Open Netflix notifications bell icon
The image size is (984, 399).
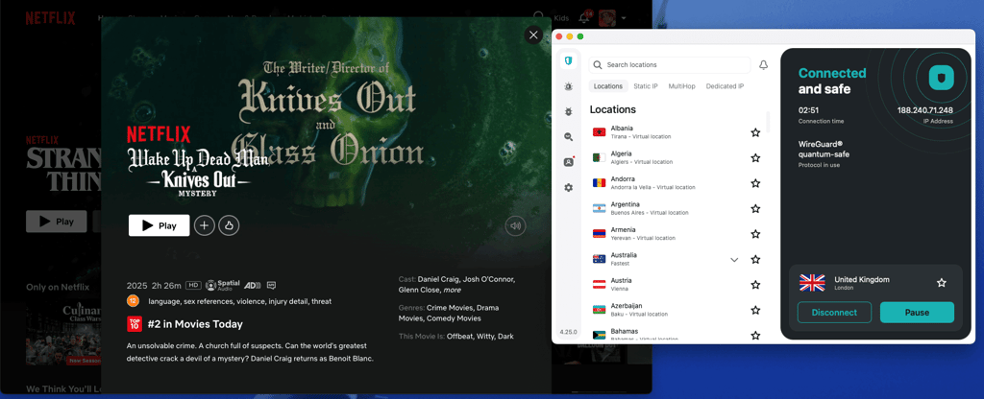click(584, 17)
